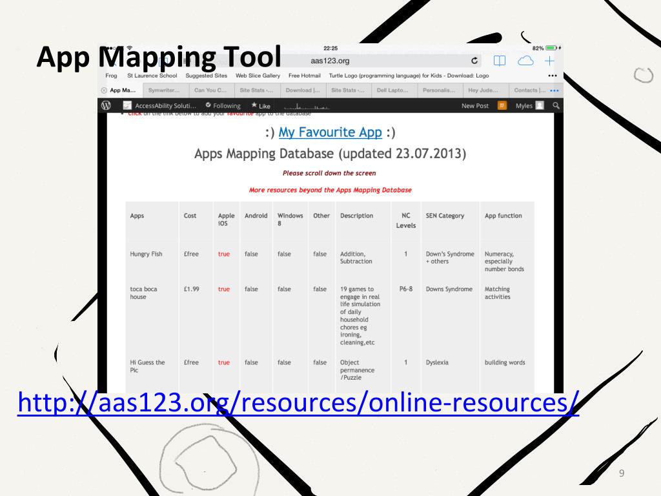Click the site stats sparkline graph
661x496 pixels.
307,106
